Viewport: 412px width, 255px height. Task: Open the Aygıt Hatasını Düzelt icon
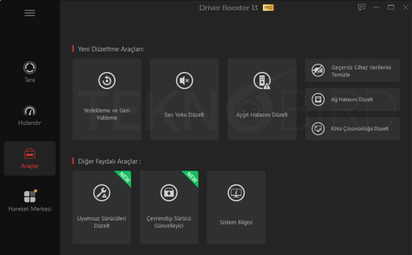click(262, 81)
